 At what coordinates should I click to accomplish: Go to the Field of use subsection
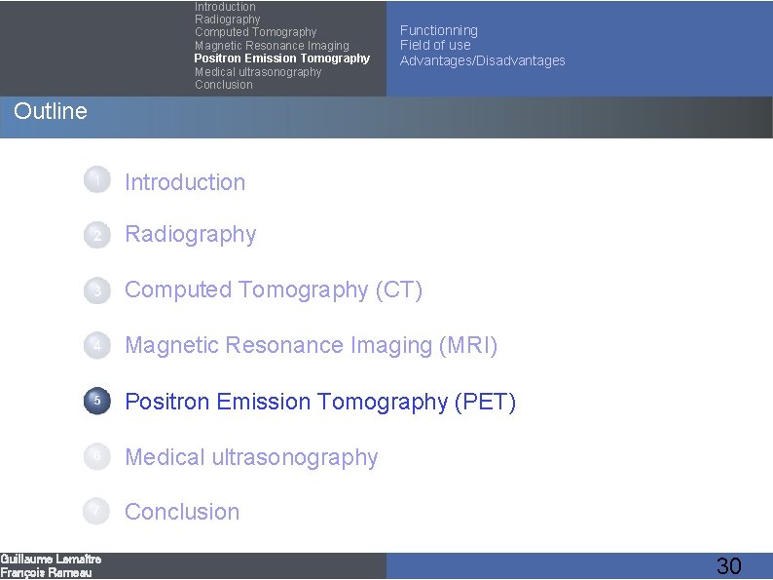click(434, 45)
